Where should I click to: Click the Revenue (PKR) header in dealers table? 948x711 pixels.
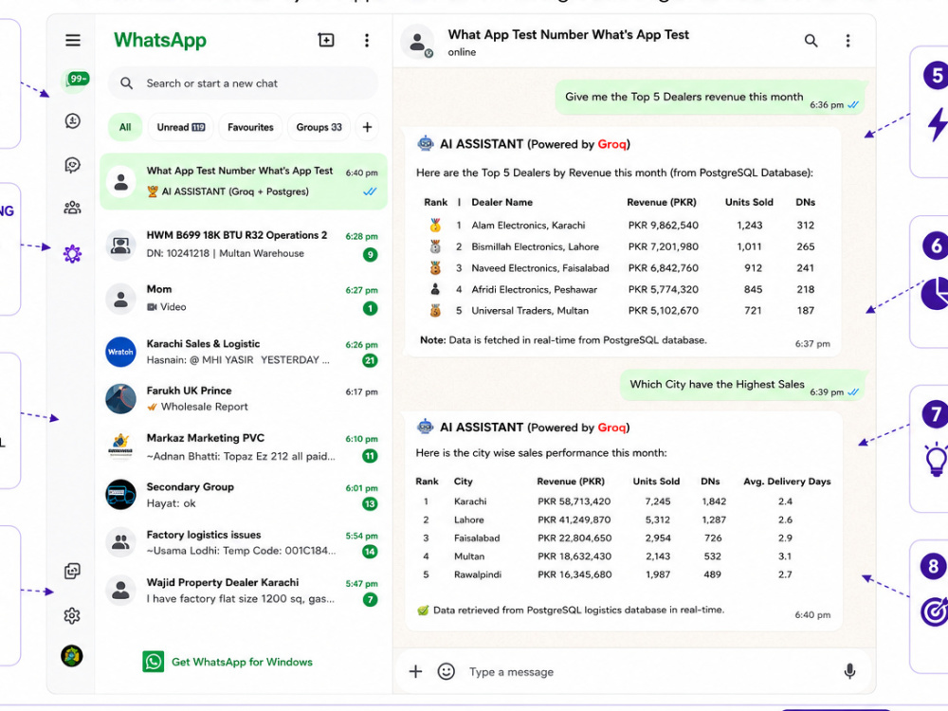click(x=662, y=202)
